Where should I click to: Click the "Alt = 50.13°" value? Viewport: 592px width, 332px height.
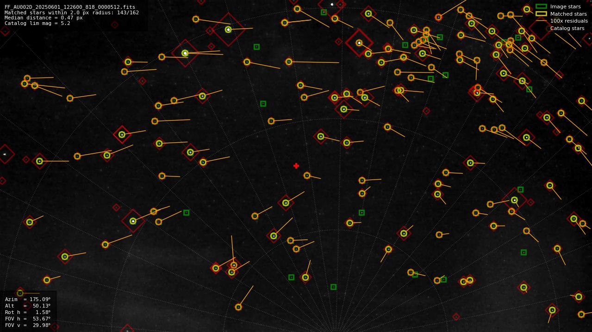click(x=28, y=306)
